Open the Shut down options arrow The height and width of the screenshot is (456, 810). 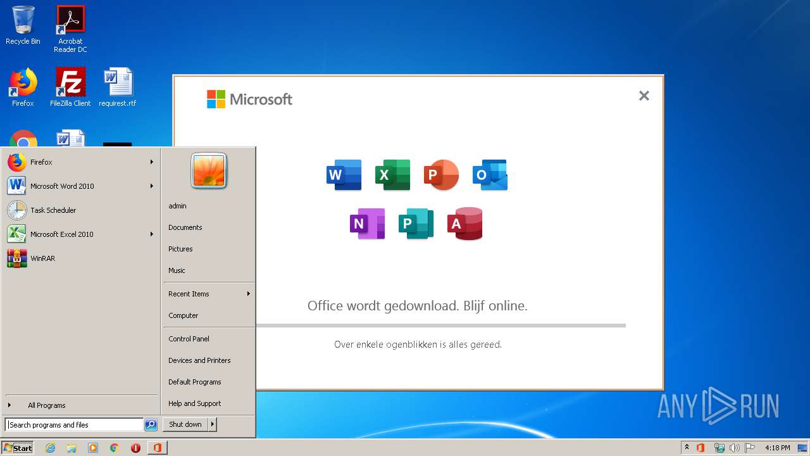[x=213, y=424]
